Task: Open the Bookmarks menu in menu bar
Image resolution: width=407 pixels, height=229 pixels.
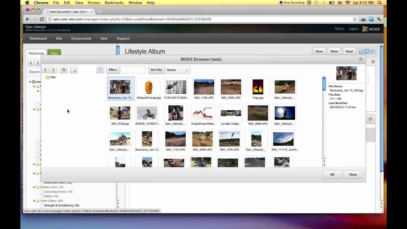Action: 114,3
